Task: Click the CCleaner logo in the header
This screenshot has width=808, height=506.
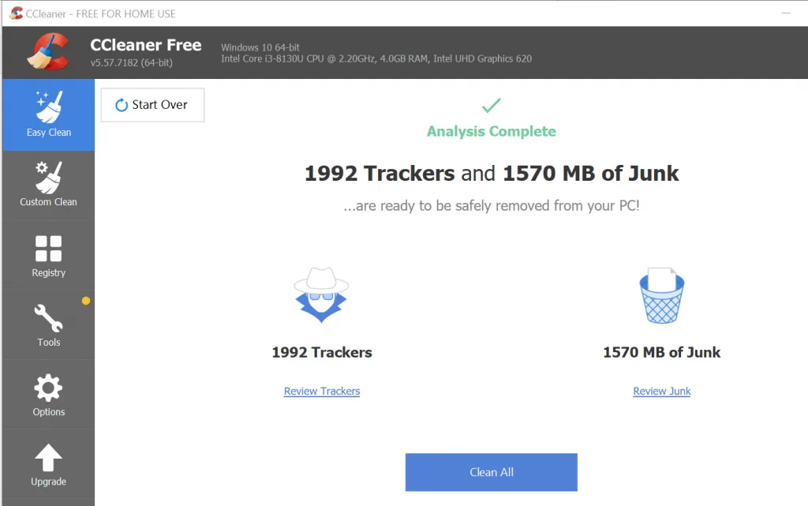Action: click(x=47, y=52)
